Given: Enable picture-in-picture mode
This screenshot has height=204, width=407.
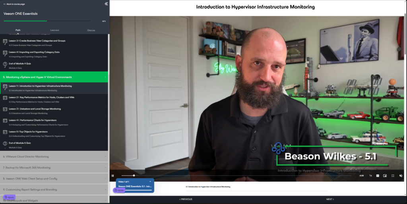Looking at the screenshot, I should (x=385, y=175).
